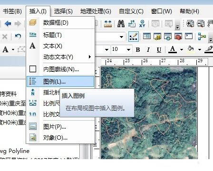
Task: Open the 地理处理(G) menu
Action: (x=96, y=11)
